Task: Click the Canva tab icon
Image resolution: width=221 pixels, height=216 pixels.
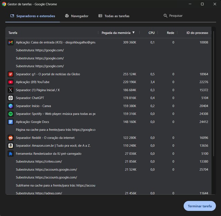Action: [11, 106]
